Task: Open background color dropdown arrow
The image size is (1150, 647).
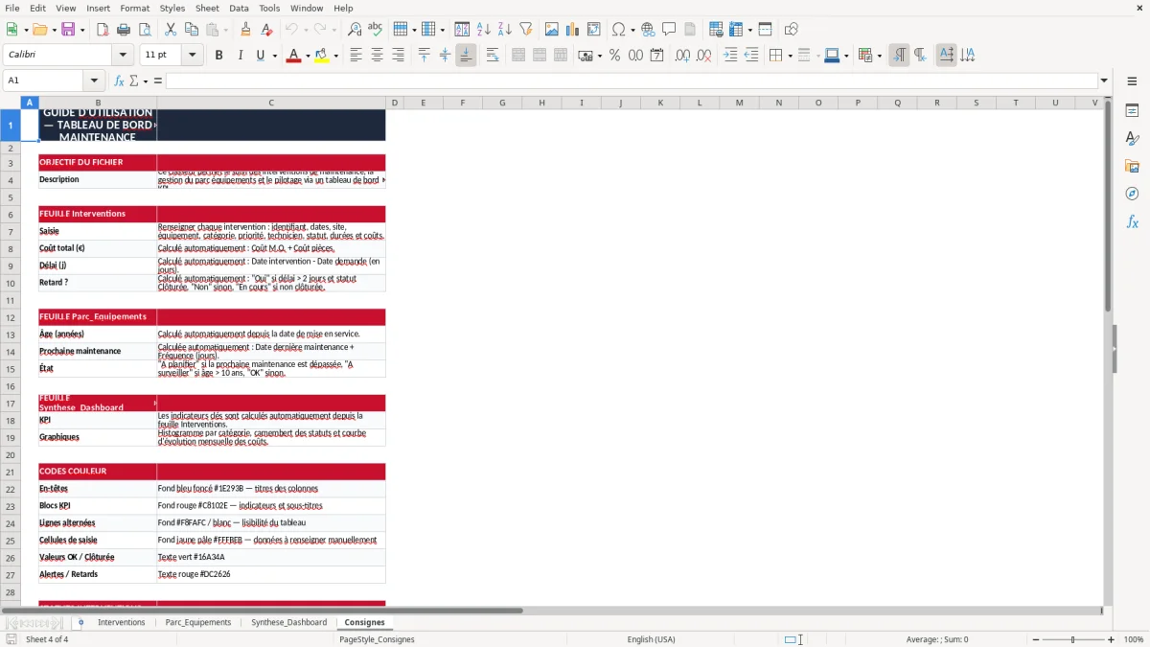Action: 336,56
